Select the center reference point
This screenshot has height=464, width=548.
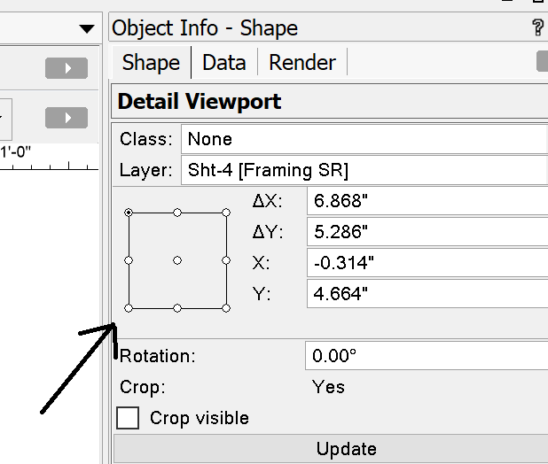point(177,260)
